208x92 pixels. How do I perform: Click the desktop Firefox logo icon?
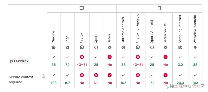(82, 47)
